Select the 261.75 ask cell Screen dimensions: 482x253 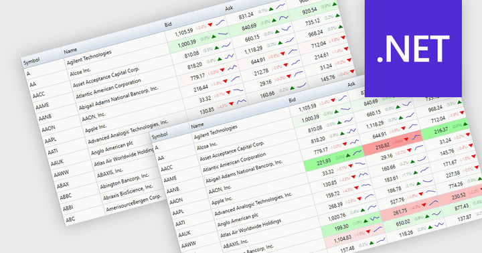coord(410,208)
